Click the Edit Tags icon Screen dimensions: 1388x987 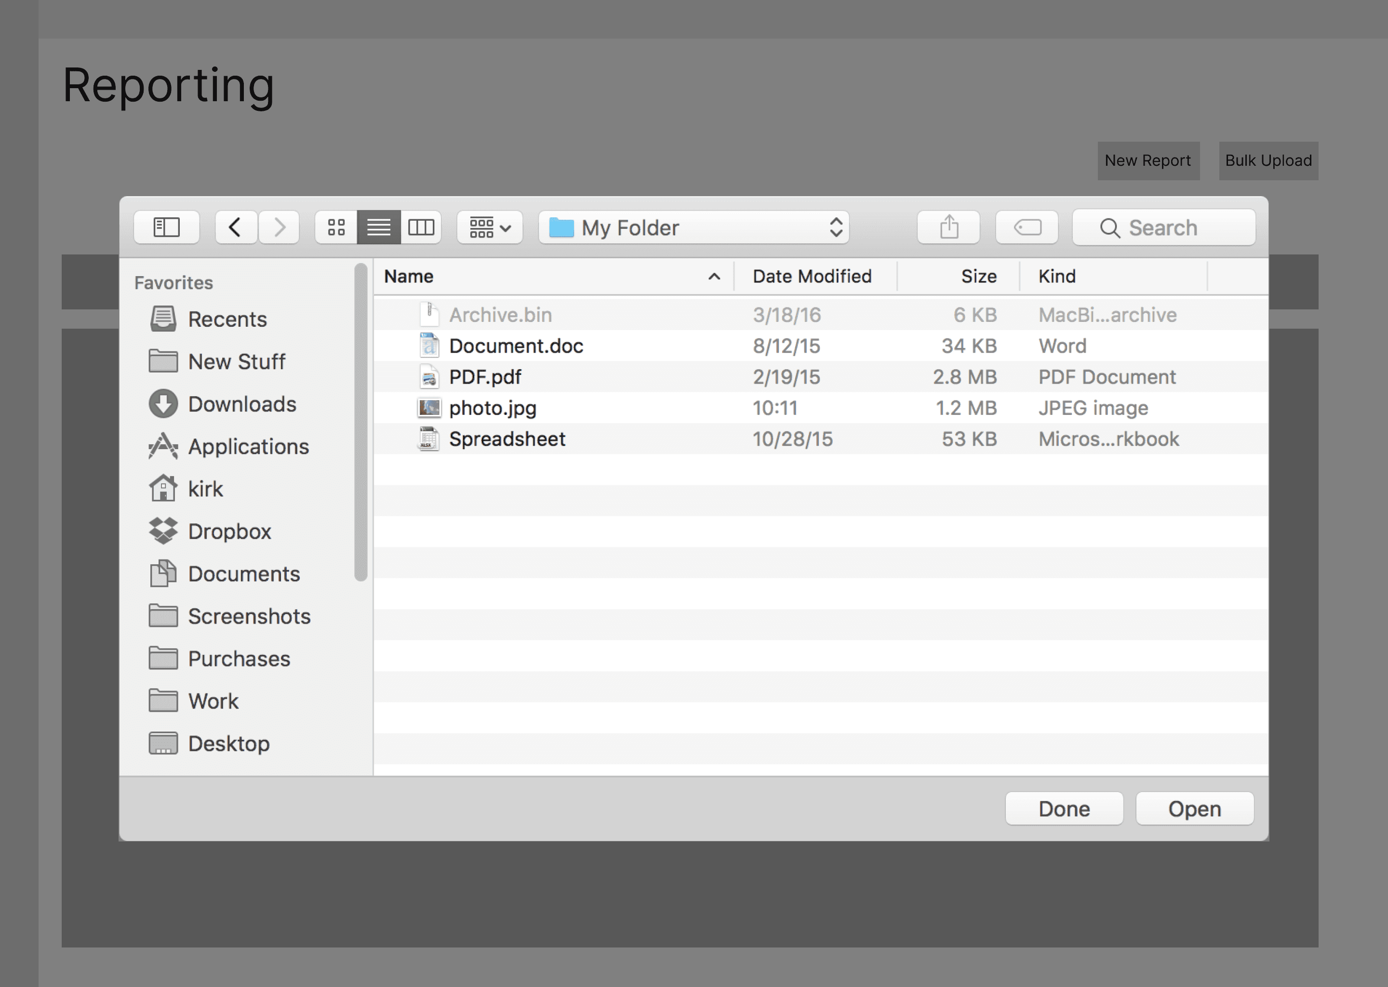[x=1027, y=227]
